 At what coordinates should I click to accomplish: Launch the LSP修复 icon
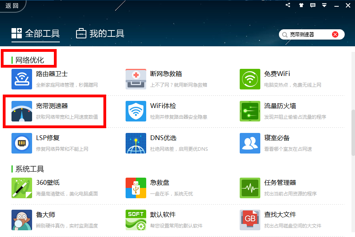click(x=22, y=143)
